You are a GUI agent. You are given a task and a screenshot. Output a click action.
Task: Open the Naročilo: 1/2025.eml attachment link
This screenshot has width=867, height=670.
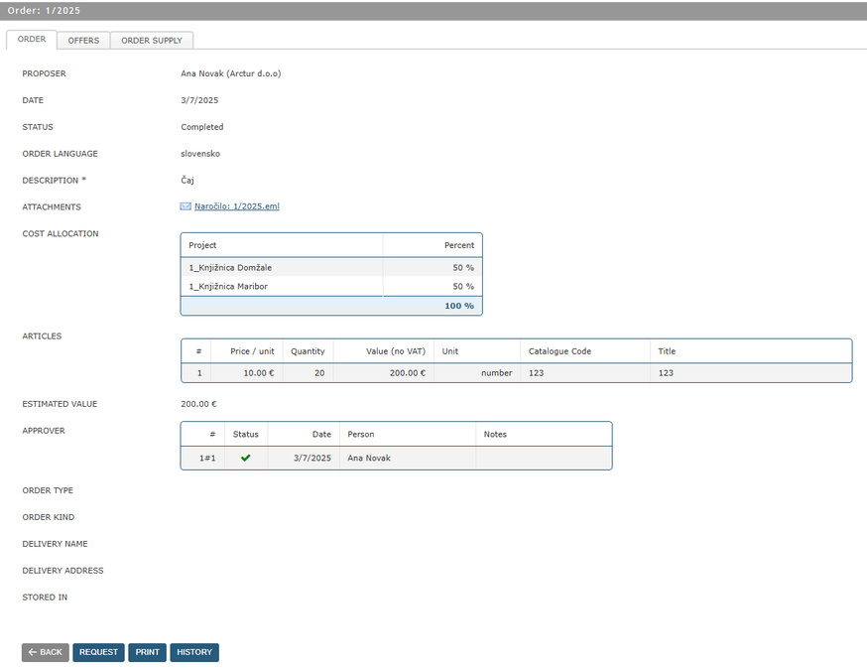pyautogui.click(x=236, y=206)
